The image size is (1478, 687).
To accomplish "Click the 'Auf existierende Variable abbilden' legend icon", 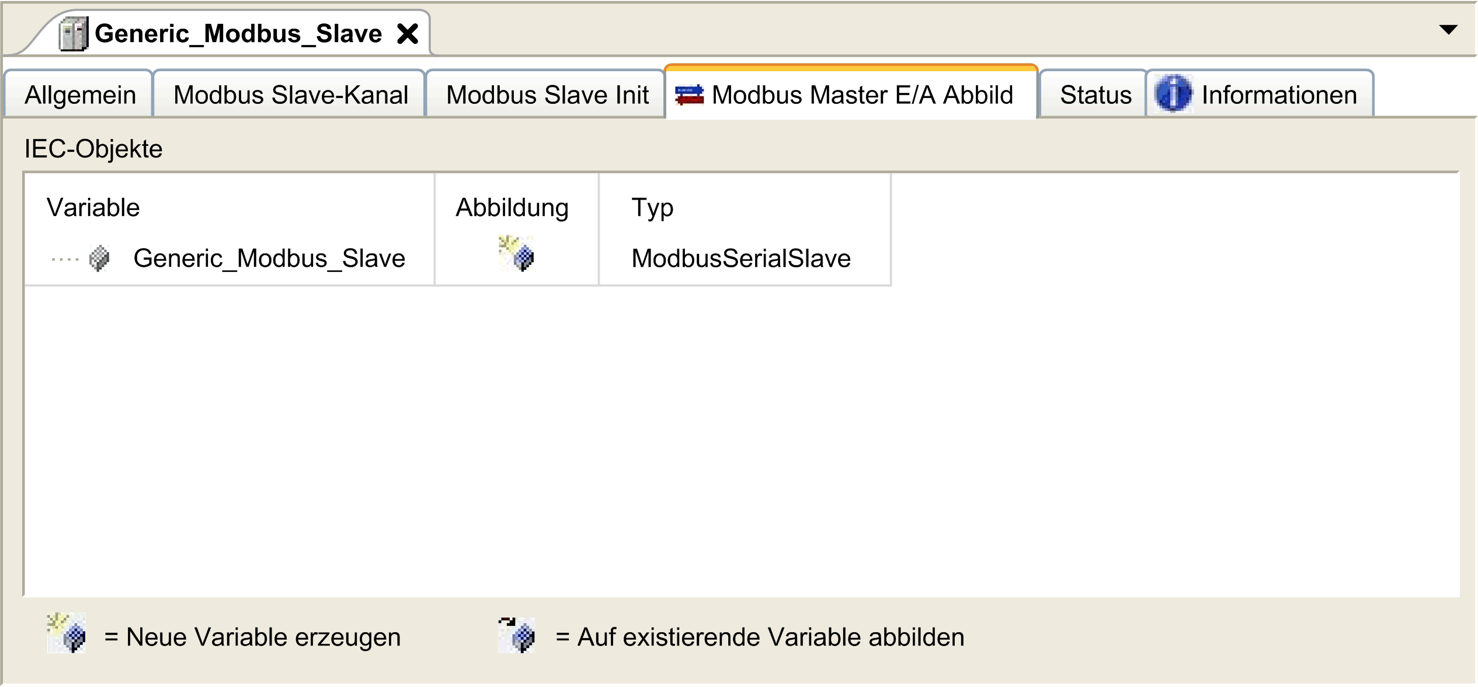I will (x=517, y=635).
